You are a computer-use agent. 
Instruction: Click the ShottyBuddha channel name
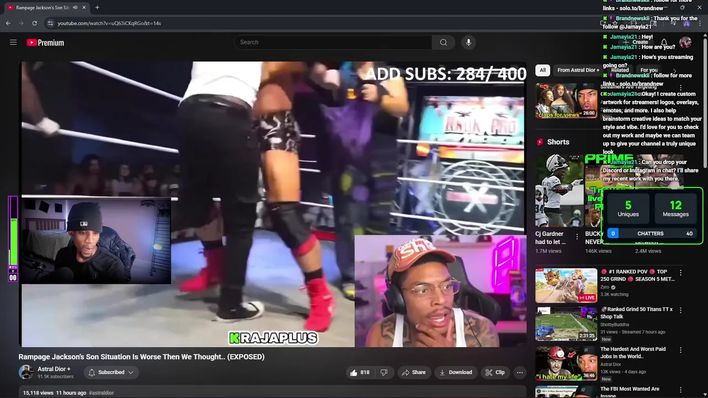615,324
